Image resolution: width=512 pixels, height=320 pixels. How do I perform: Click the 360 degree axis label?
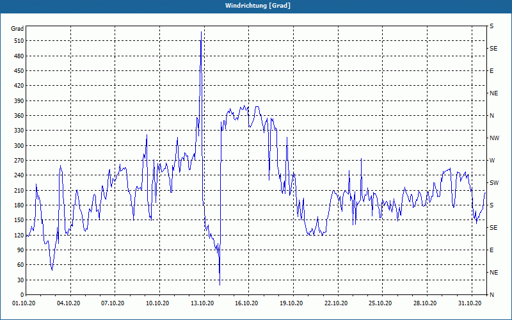(x=19, y=116)
